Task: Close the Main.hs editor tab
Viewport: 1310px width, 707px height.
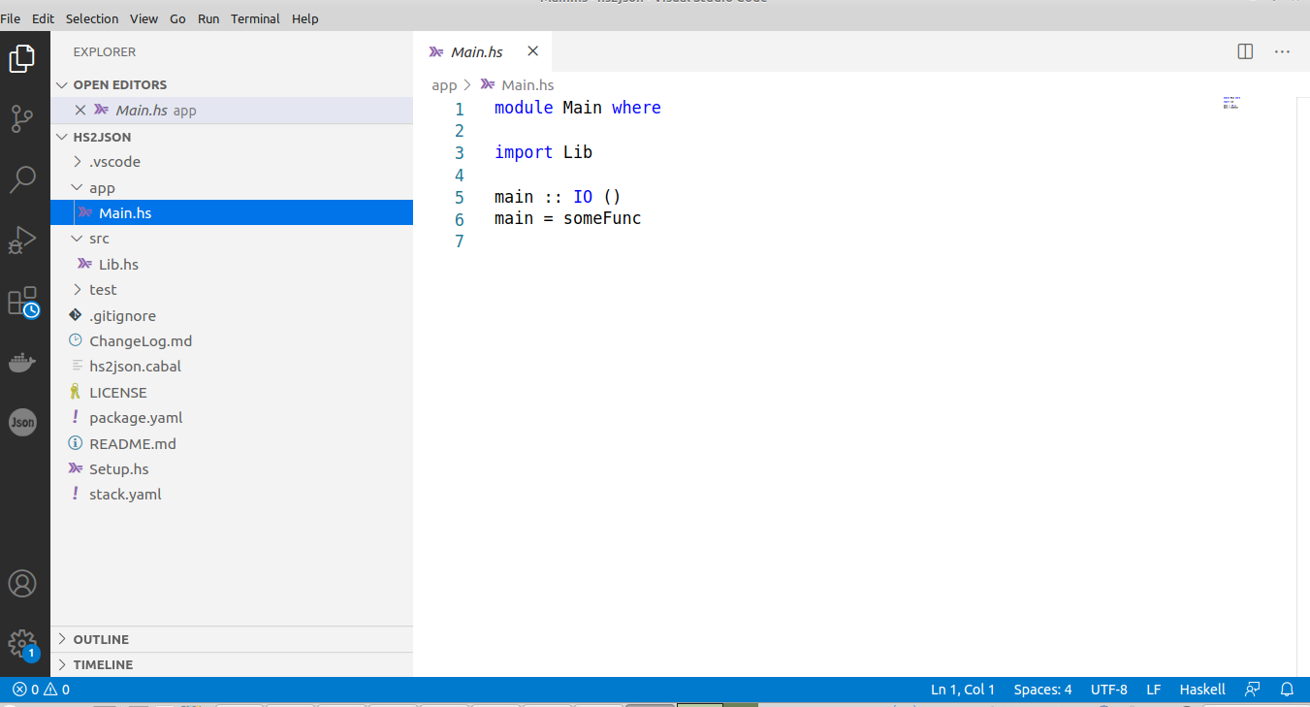Action: (532, 51)
